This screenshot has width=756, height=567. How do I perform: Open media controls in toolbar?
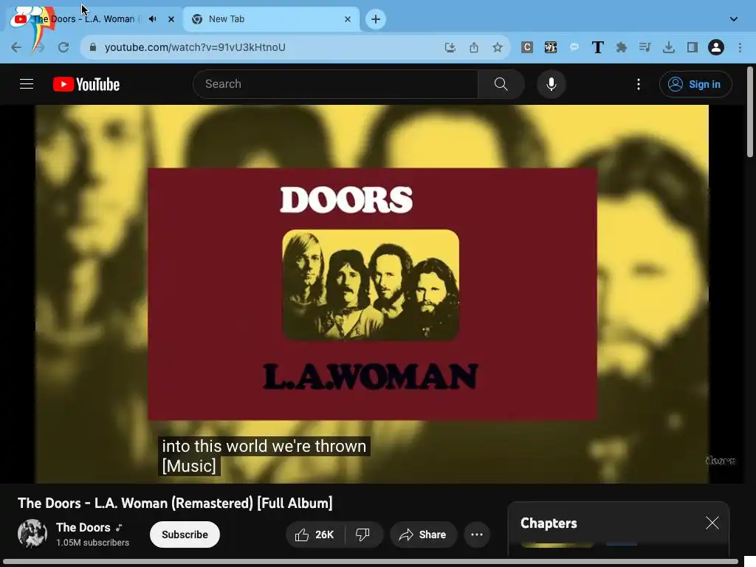(x=645, y=47)
